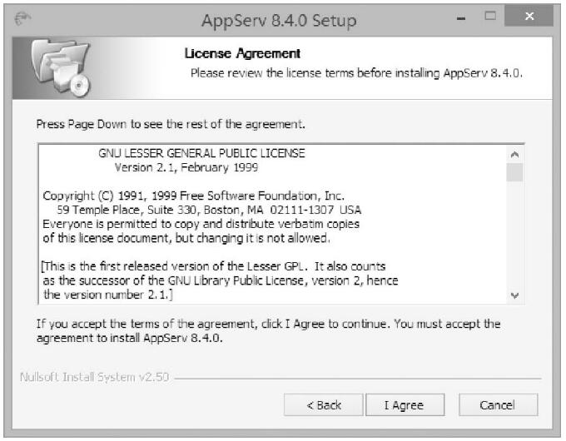Click the license text scrollbar thumb

(x=514, y=172)
